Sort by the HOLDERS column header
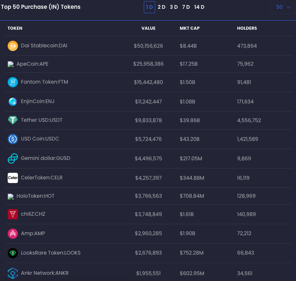The height and width of the screenshot is (281, 296). [x=247, y=28]
